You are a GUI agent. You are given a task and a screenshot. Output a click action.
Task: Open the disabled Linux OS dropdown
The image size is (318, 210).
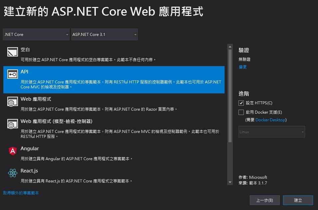[271, 132]
